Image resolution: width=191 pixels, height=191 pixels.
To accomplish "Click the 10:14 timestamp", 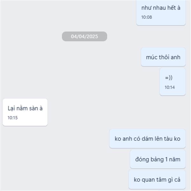I will tap(170, 87).
